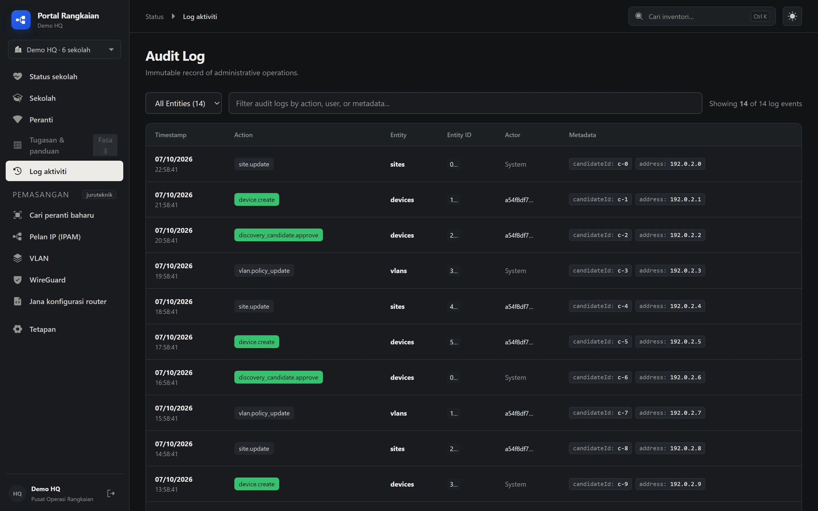Open the Sekolah menu item
818x511 pixels.
point(64,98)
